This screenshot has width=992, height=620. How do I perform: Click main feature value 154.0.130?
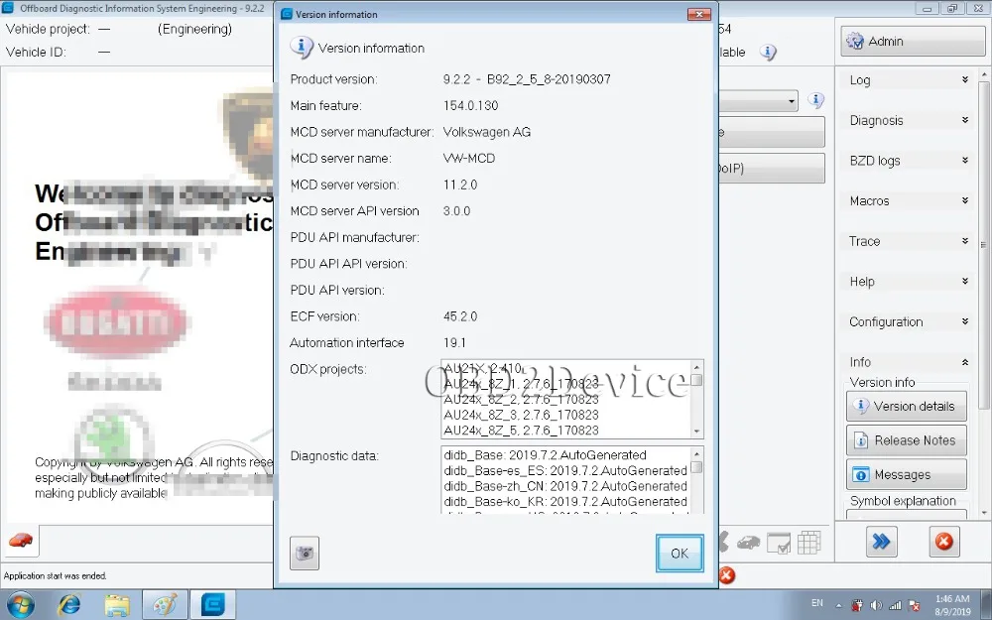click(x=470, y=106)
